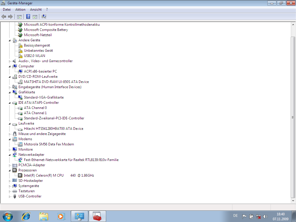Click the yellow warning icon beside Basissystemgerät
The width and height of the screenshot is (296, 222).
tap(21, 45)
